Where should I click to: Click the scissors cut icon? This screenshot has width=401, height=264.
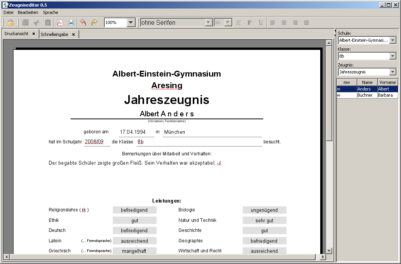(x=37, y=22)
